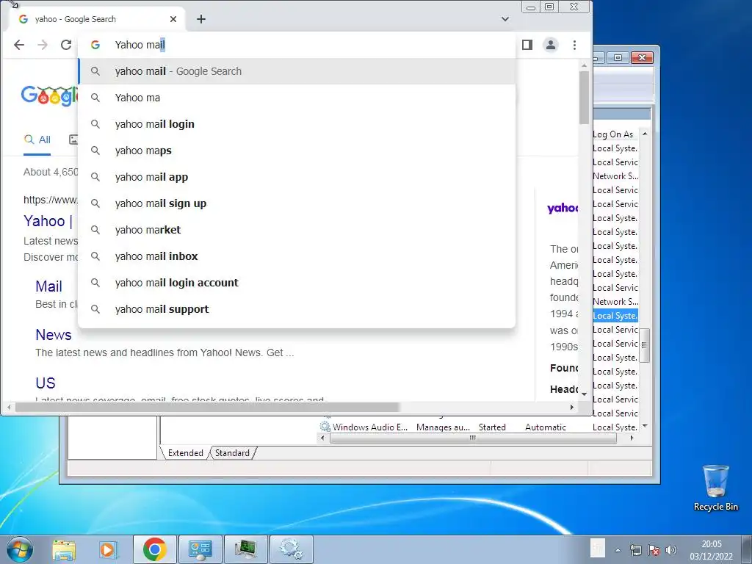This screenshot has width=752, height=564.
Task: Open the Chrome profile avatar
Action: point(551,45)
